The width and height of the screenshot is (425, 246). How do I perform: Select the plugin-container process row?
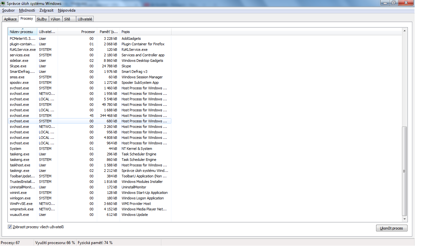click(x=89, y=44)
